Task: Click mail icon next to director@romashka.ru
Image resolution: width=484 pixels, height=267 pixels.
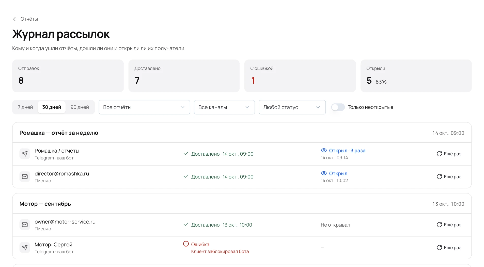Action: coord(25,177)
